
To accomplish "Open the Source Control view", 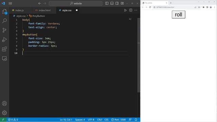I will pyautogui.click(x=4, y=30).
